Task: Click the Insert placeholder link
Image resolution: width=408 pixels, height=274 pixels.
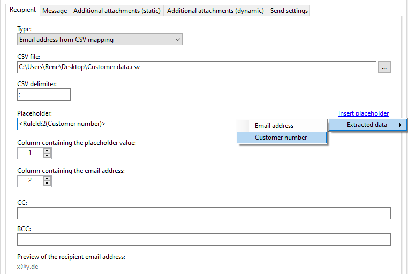Action: pyautogui.click(x=364, y=113)
